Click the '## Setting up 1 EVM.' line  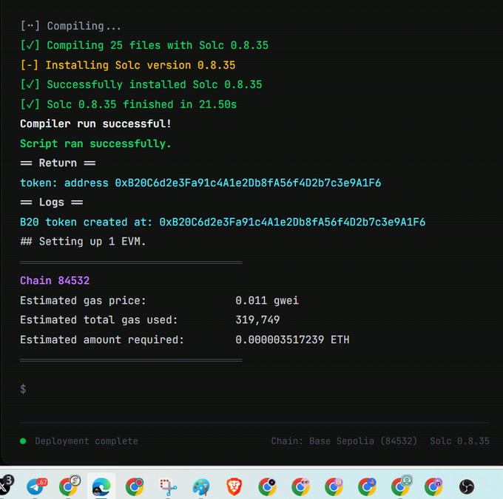(83, 242)
